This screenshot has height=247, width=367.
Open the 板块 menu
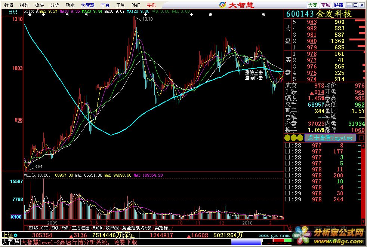click(39, 5)
